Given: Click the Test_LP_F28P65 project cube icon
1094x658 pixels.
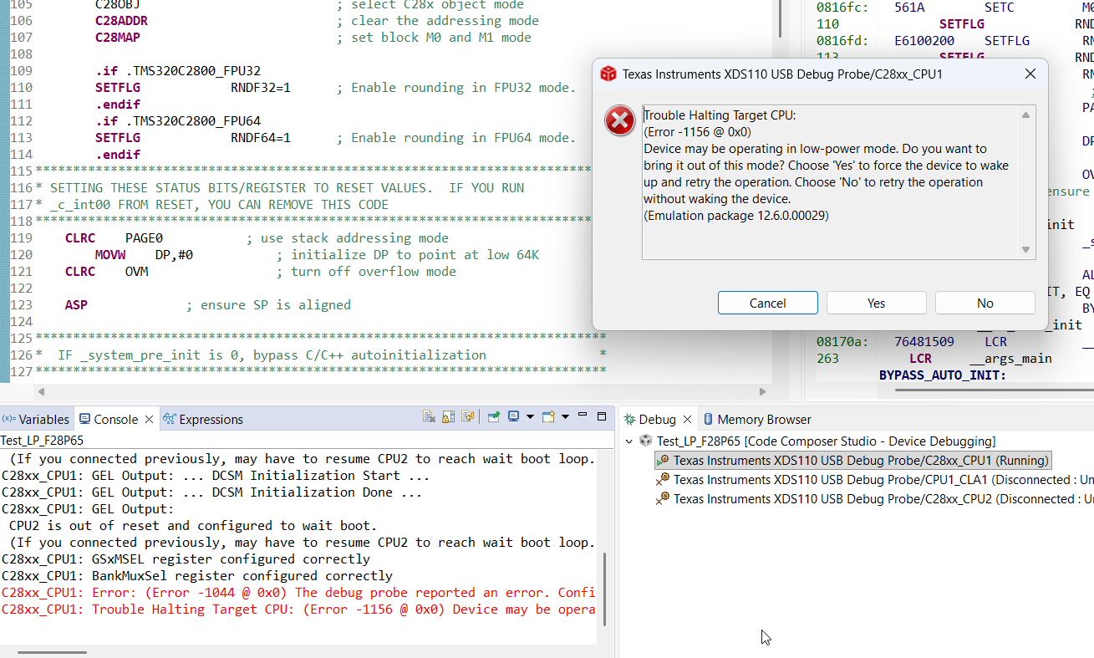Looking at the screenshot, I should (646, 441).
